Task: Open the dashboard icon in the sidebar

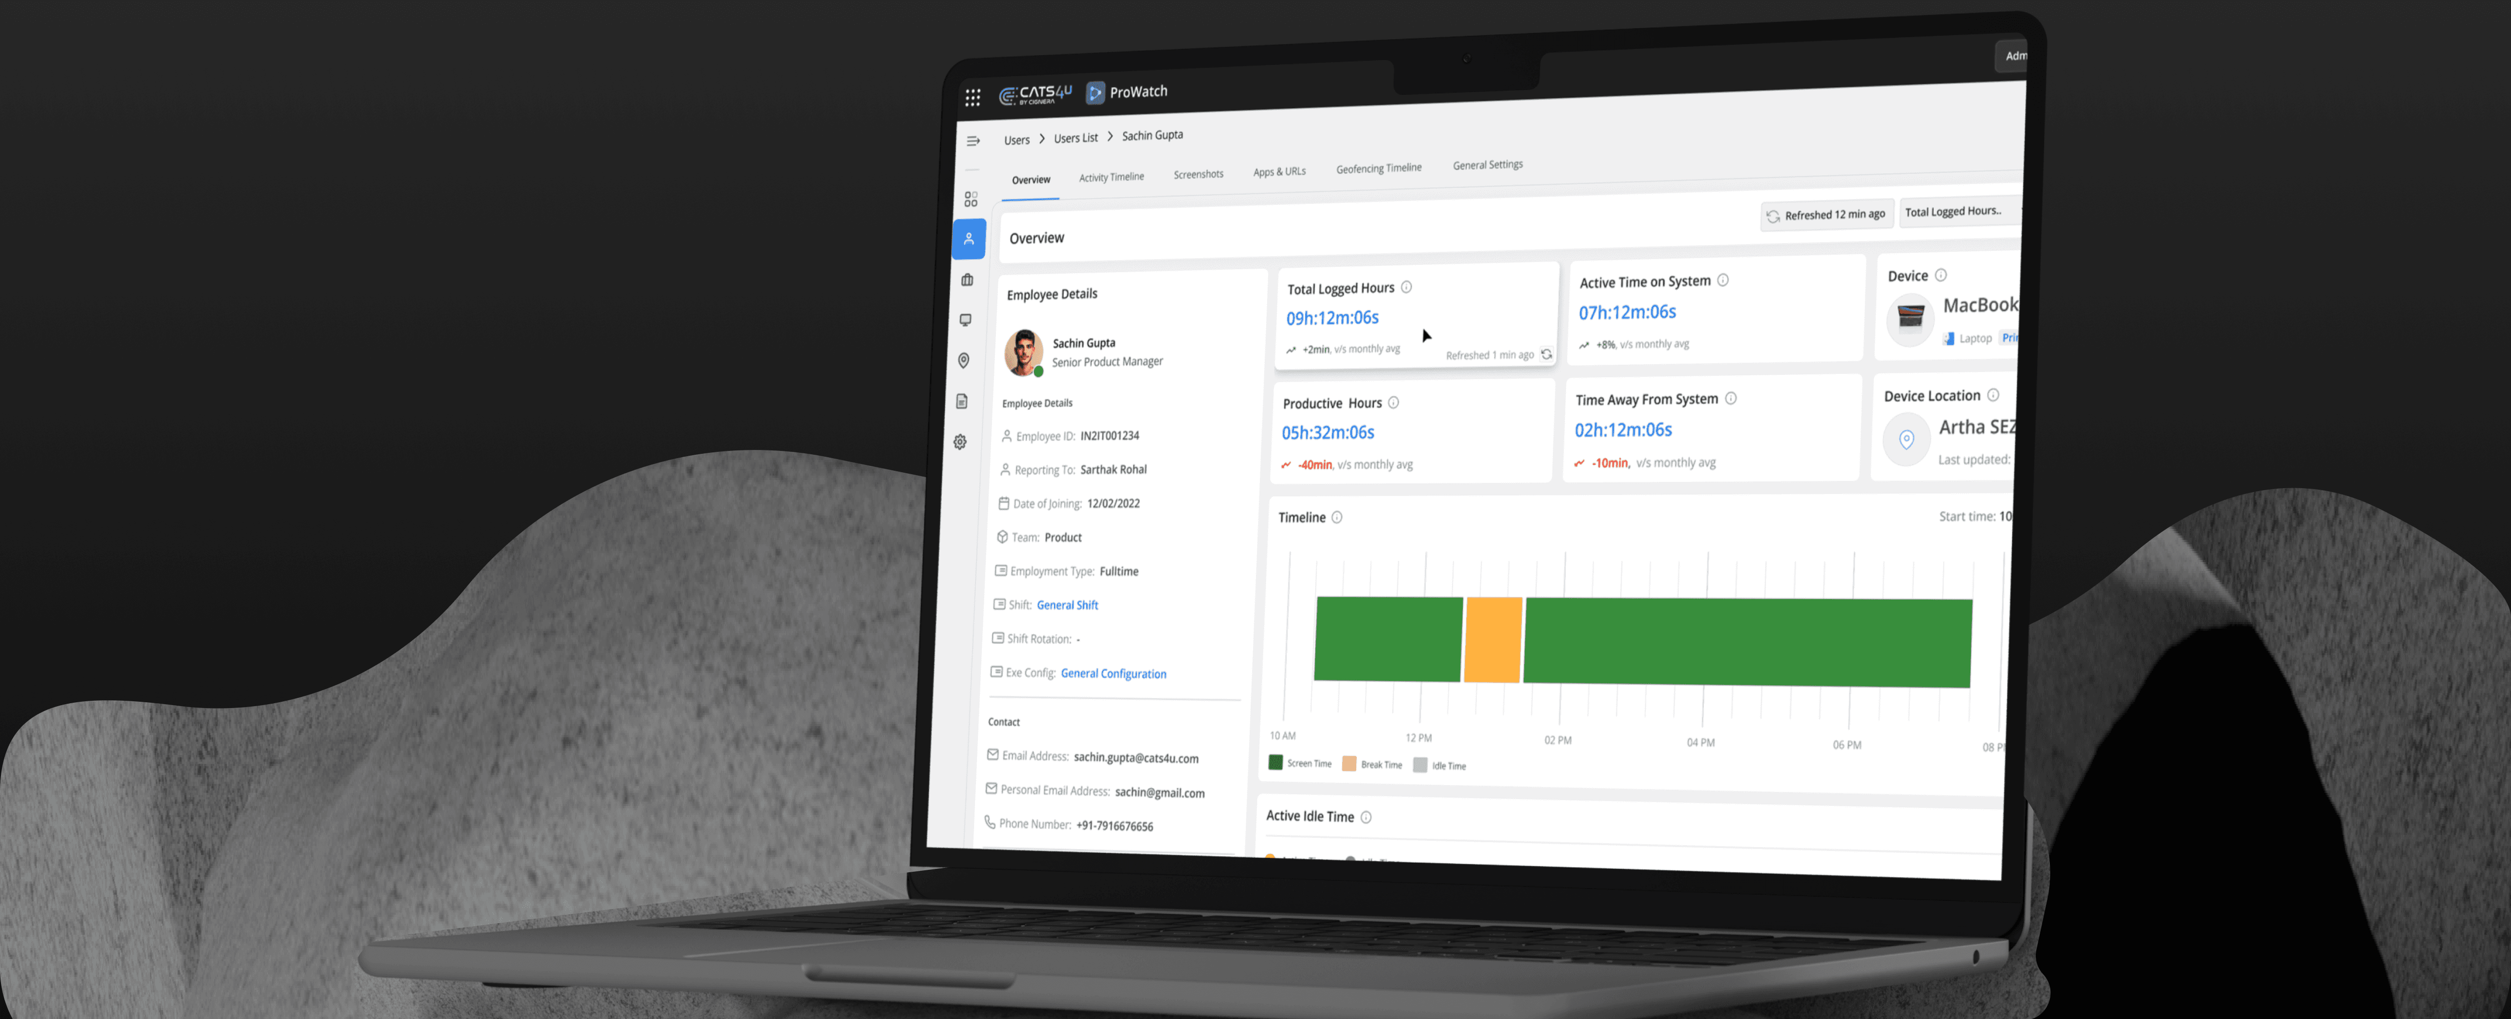Action: pos(971,199)
